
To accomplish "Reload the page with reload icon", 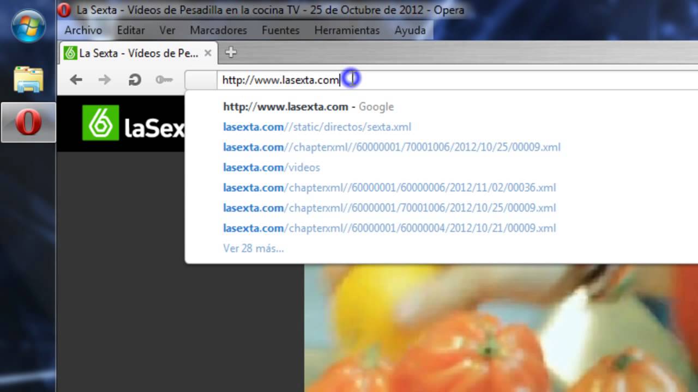I will [x=135, y=80].
